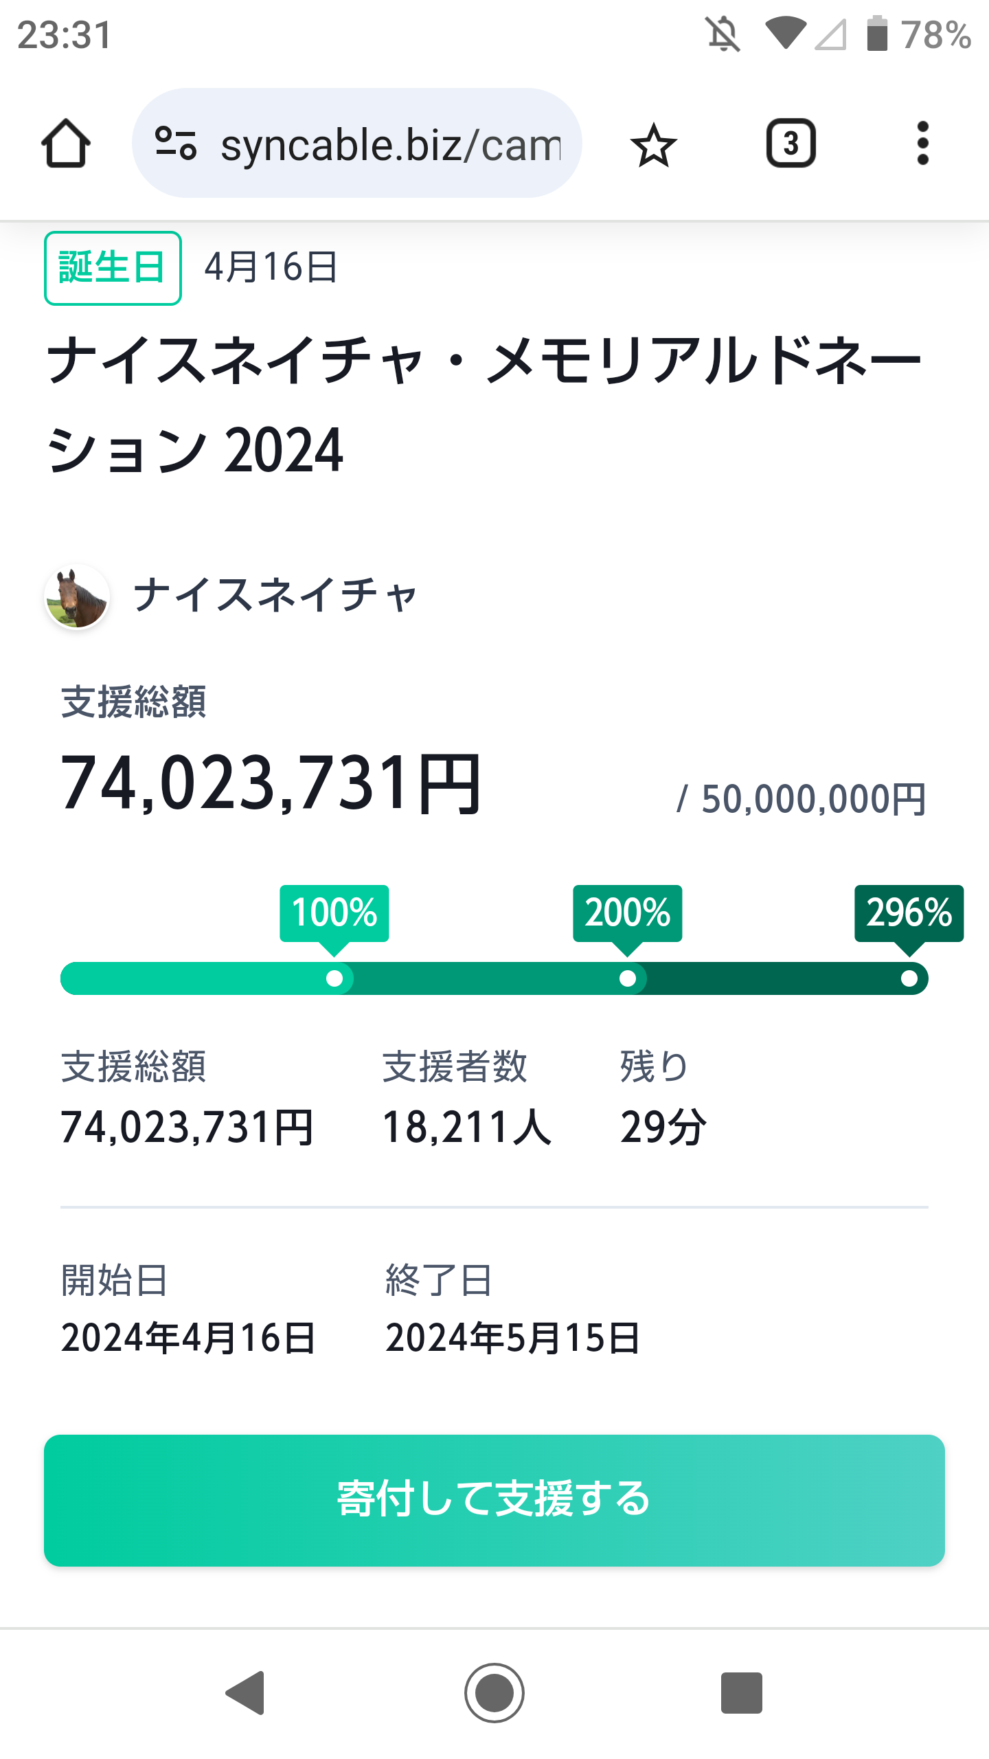The width and height of the screenshot is (989, 1759).
Task: Bookmark this page with the star icon
Action: click(x=653, y=144)
